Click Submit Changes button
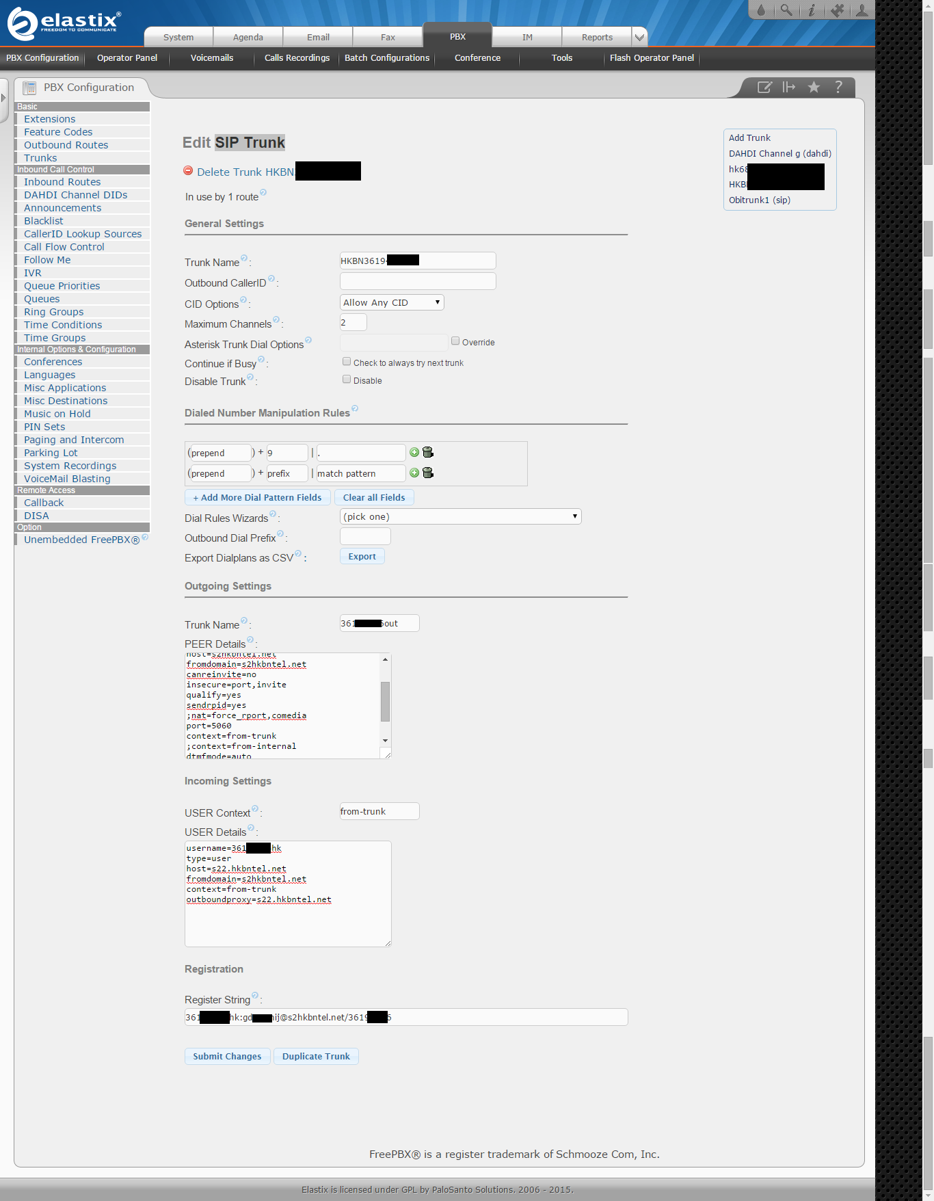The width and height of the screenshot is (934, 1201). pos(227,1057)
